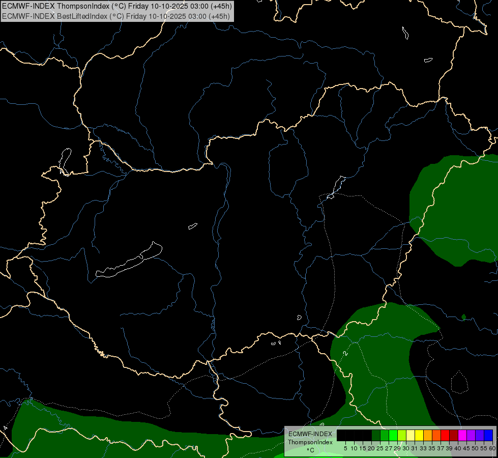
Task: Click the dark red 39–40 legend swatch
Action: click(x=454, y=435)
